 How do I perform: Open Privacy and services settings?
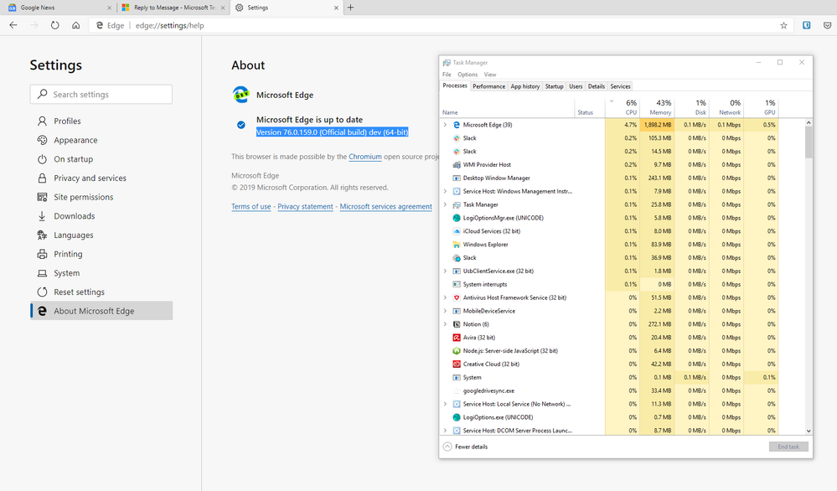click(101, 178)
